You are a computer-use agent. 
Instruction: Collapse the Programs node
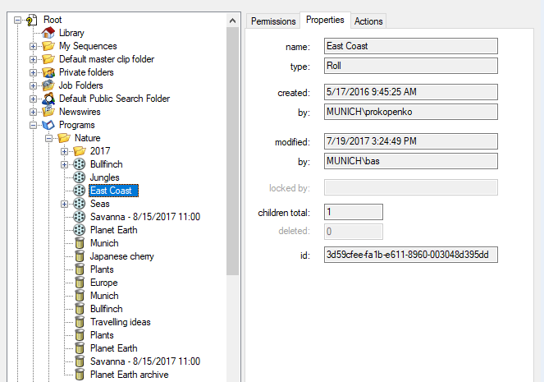click(x=33, y=126)
